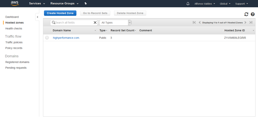Refresh the hosted zones list
Image resolution: width=258 pixels, height=118 pixels.
(246, 14)
